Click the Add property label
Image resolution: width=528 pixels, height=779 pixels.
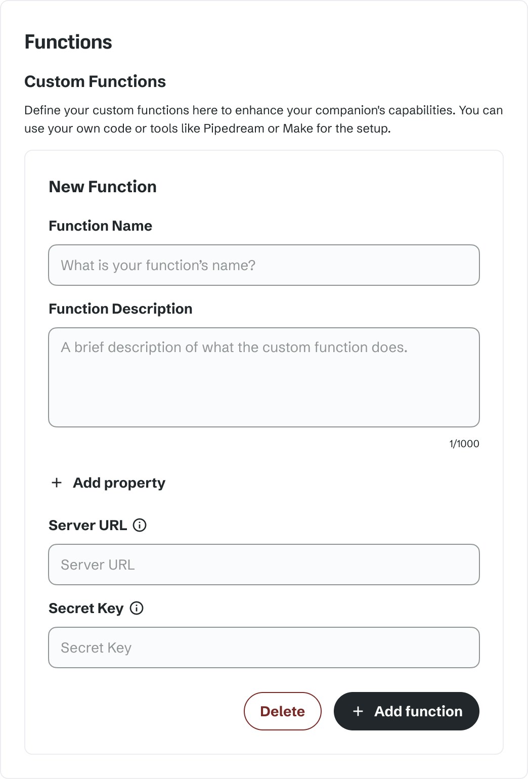coord(119,483)
